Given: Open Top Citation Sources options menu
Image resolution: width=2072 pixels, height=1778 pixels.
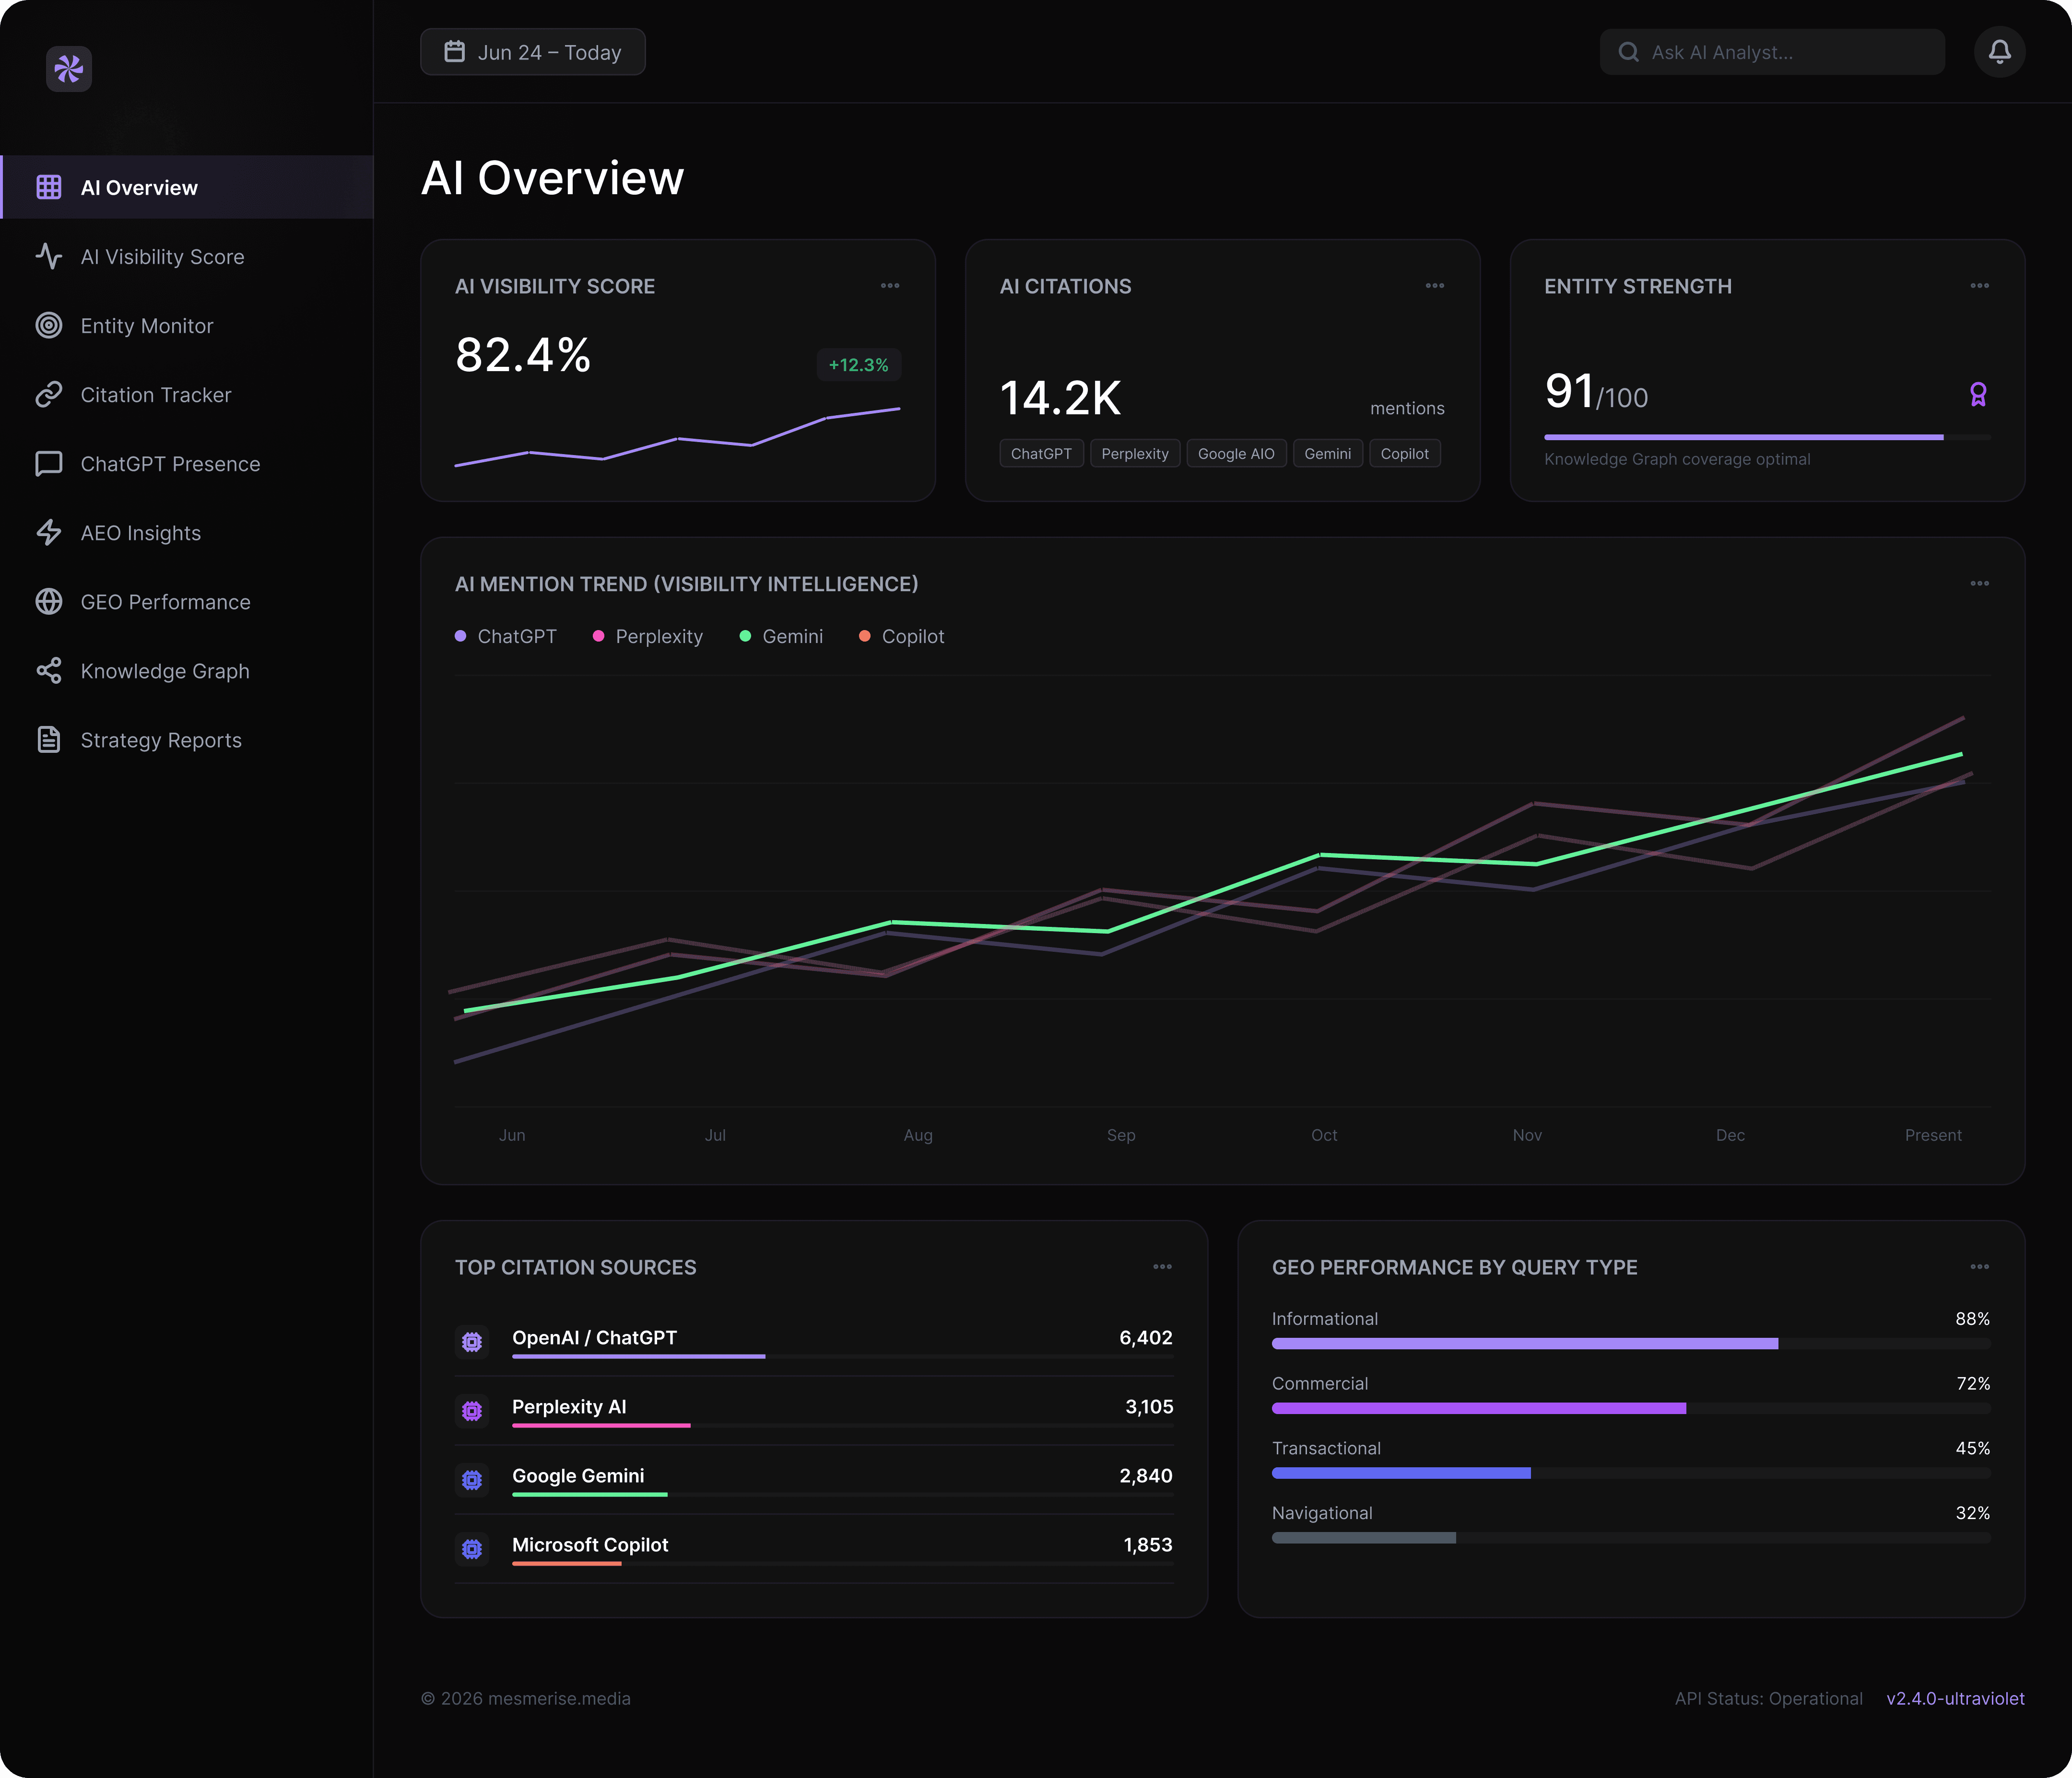Looking at the screenshot, I should (1162, 1267).
